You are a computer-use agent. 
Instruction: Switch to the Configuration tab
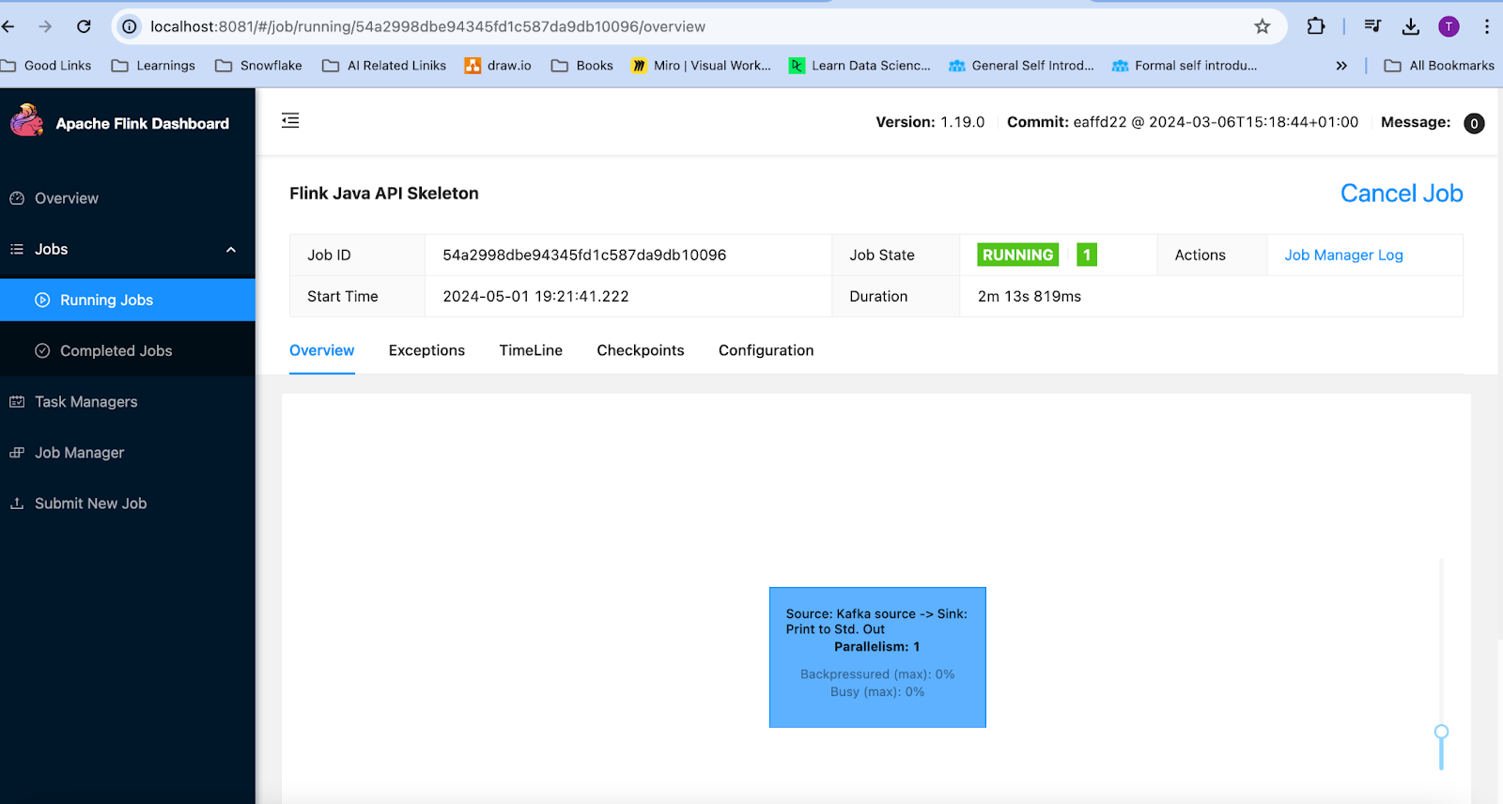click(767, 350)
